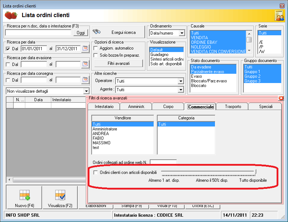Viewport: 288px width, 222px height.
Task: Click the customer list icon in header
Action: coord(279,16)
